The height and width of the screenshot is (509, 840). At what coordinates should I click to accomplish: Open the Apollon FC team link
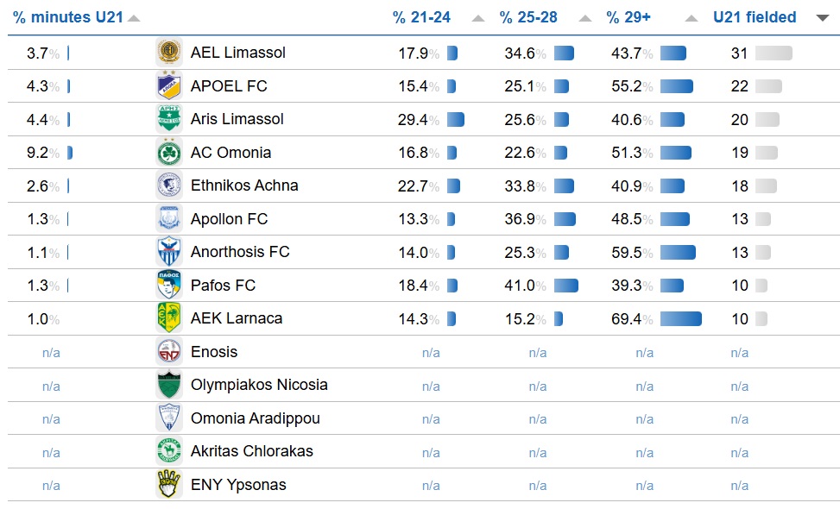pyautogui.click(x=229, y=219)
